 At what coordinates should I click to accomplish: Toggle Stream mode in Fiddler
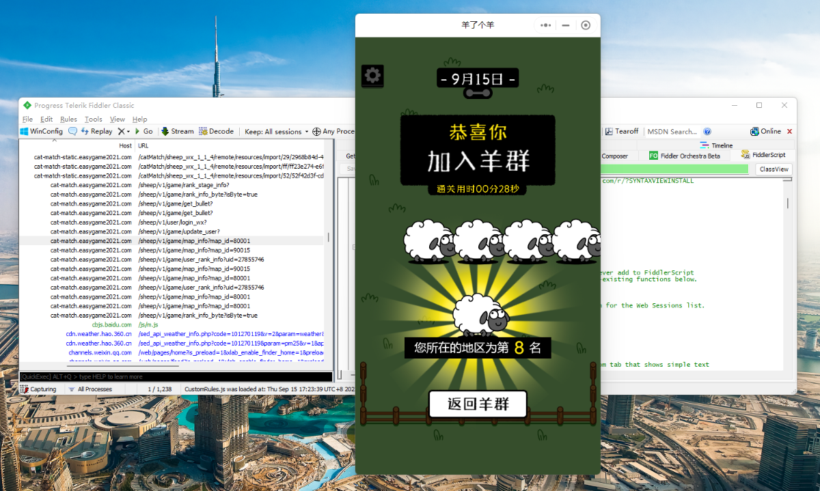[x=178, y=131]
